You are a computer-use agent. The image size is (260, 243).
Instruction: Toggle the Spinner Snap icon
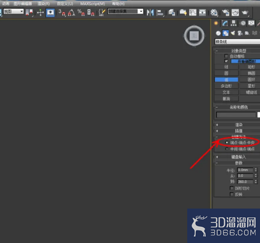91,13
